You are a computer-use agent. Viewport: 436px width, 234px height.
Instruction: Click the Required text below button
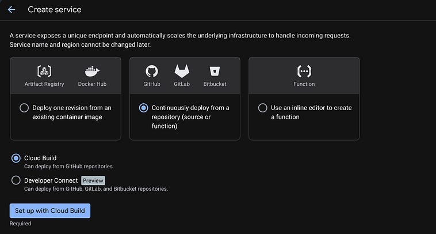20,224
